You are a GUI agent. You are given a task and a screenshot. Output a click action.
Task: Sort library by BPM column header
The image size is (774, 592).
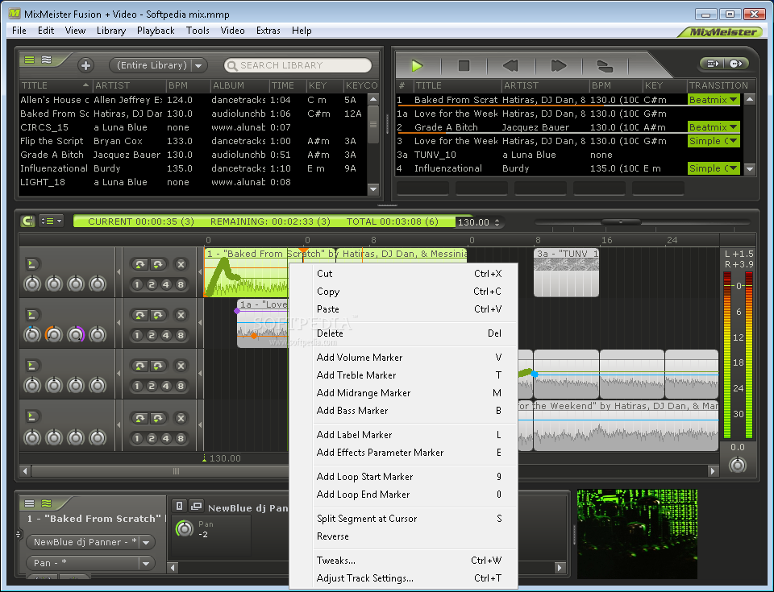[x=188, y=85]
